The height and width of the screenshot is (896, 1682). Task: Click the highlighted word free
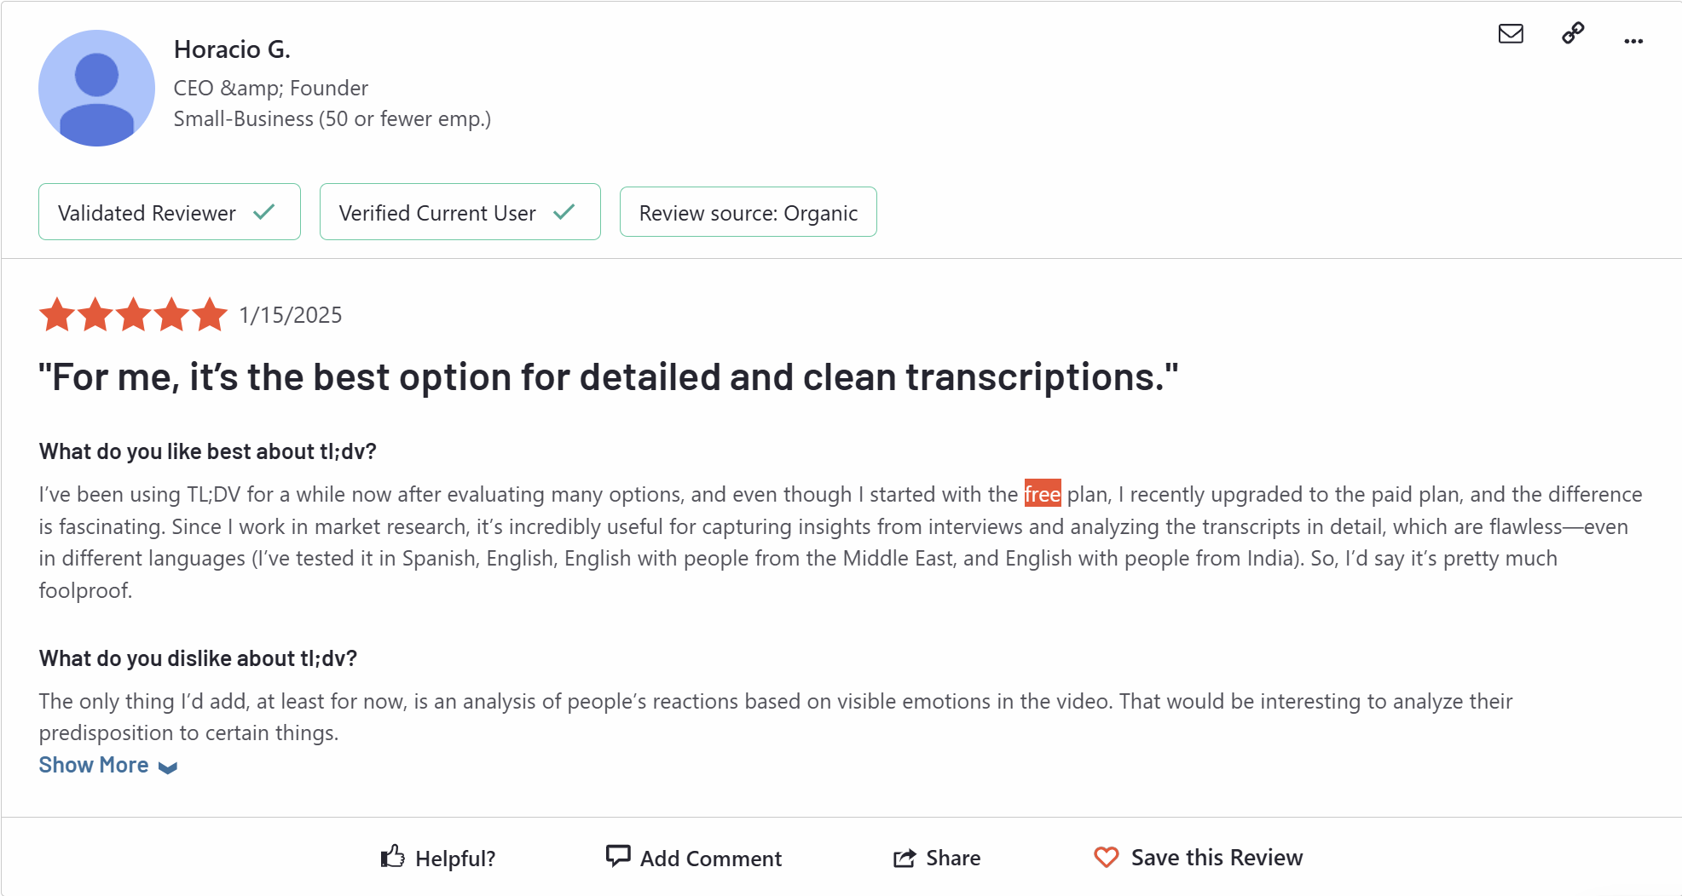(x=1042, y=494)
